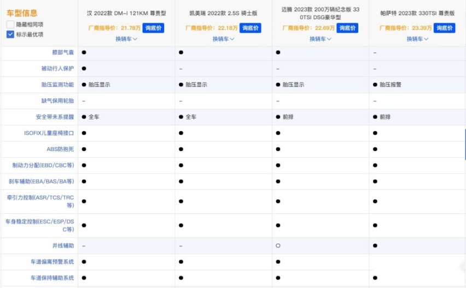
Task: Click the filled dot for 迈腾 膝部气囊
Action: [x=278, y=52]
